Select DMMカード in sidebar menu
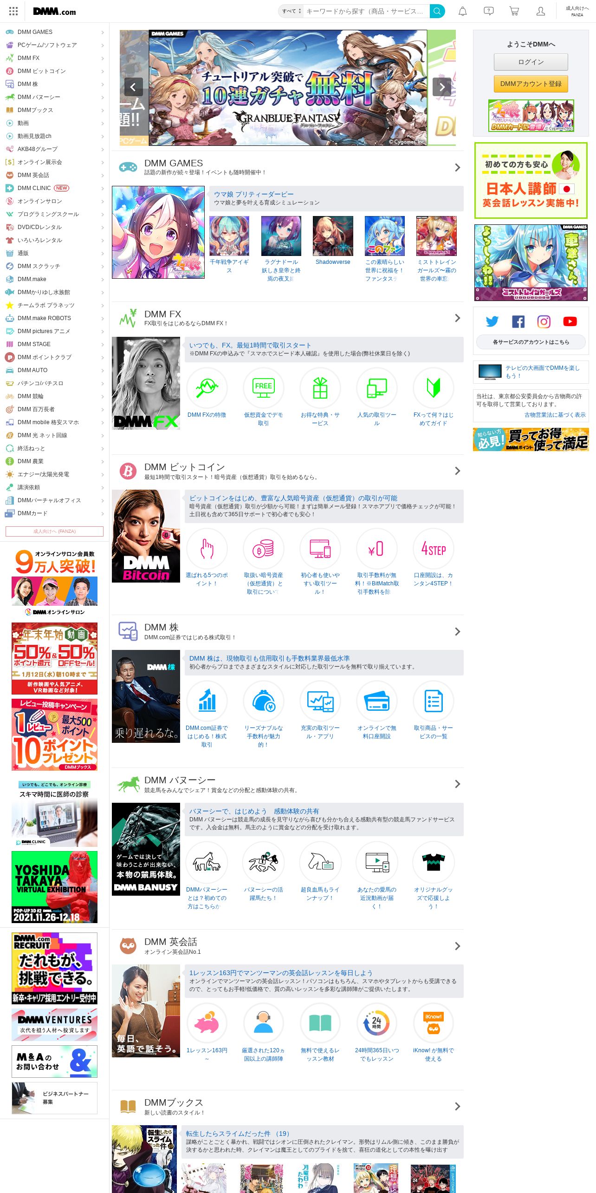The width and height of the screenshot is (596, 1193). click(x=54, y=513)
